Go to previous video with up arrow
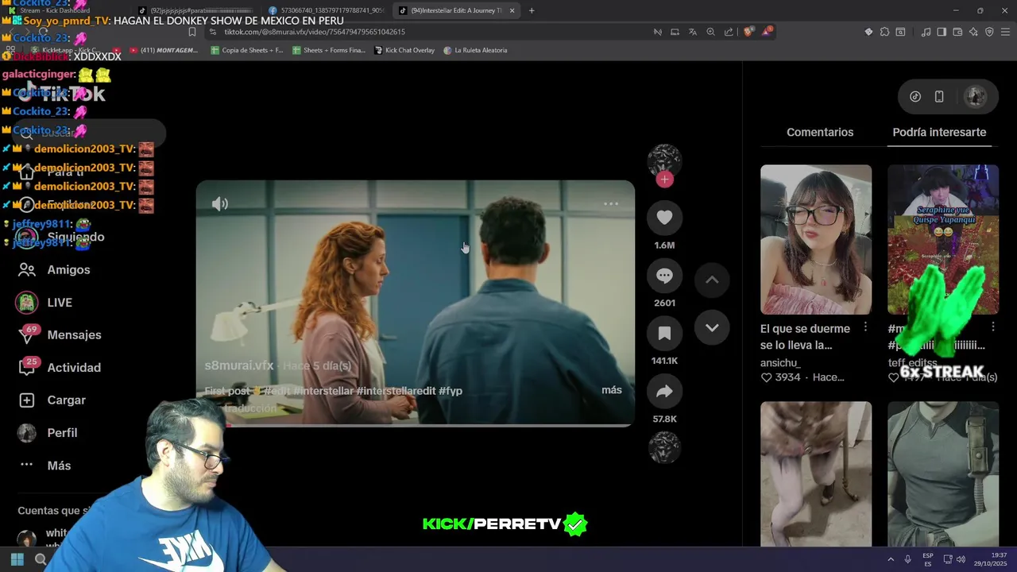This screenshot has width=1017, height=572. [712, 280]
